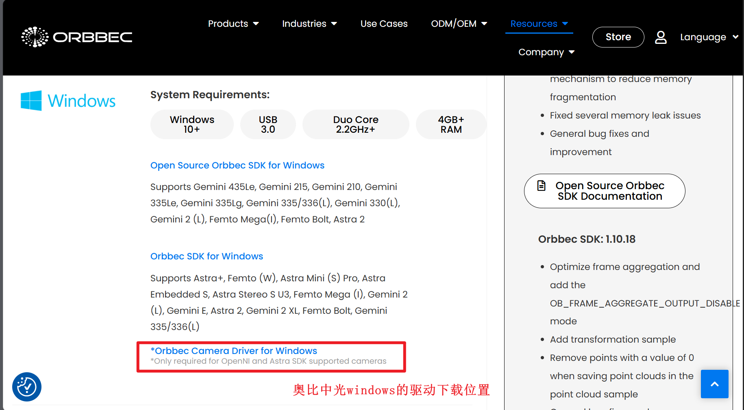Viewport: 744px width, 410px height.
Task: Click the Windows 10+ requirement pill
Action: point(192,124)
